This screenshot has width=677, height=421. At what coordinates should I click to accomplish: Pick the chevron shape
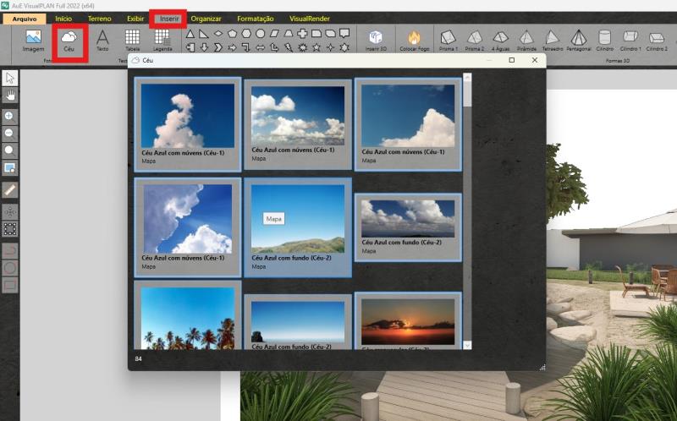(218, 47)
